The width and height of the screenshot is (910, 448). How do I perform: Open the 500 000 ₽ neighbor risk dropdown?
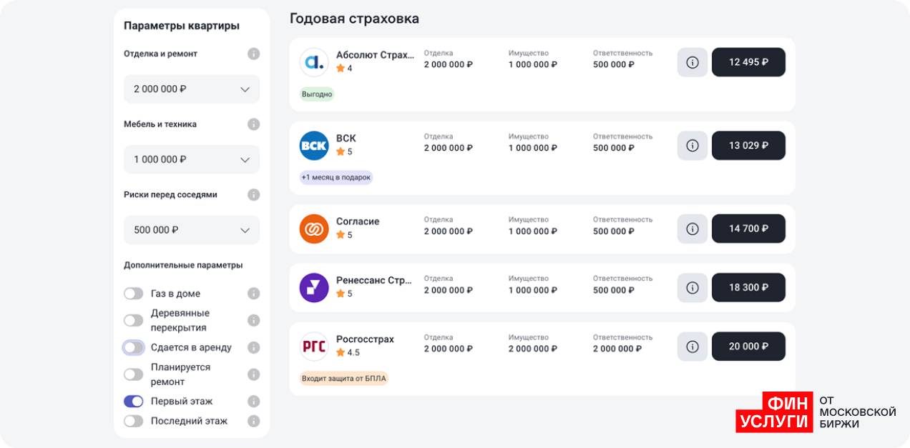[192, 230]
